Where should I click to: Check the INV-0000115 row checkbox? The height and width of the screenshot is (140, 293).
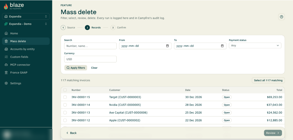(65, 97)
